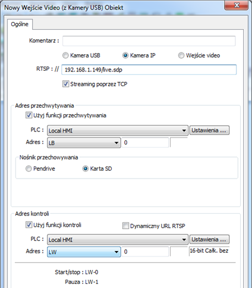Open the LB address type dropdown

[x=84, y=143]
